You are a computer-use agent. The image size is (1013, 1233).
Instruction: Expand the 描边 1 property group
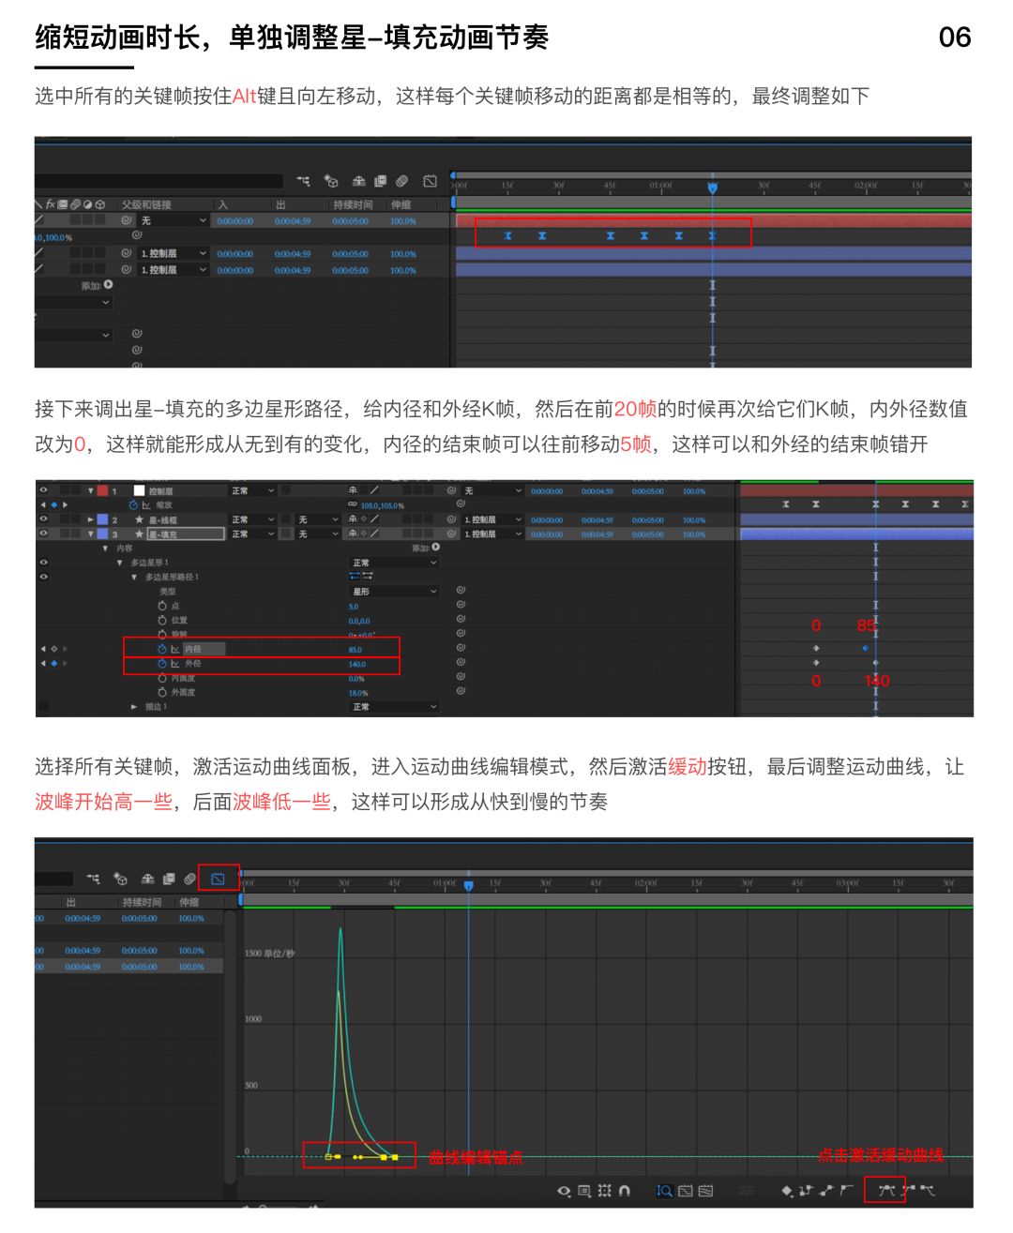134,707
